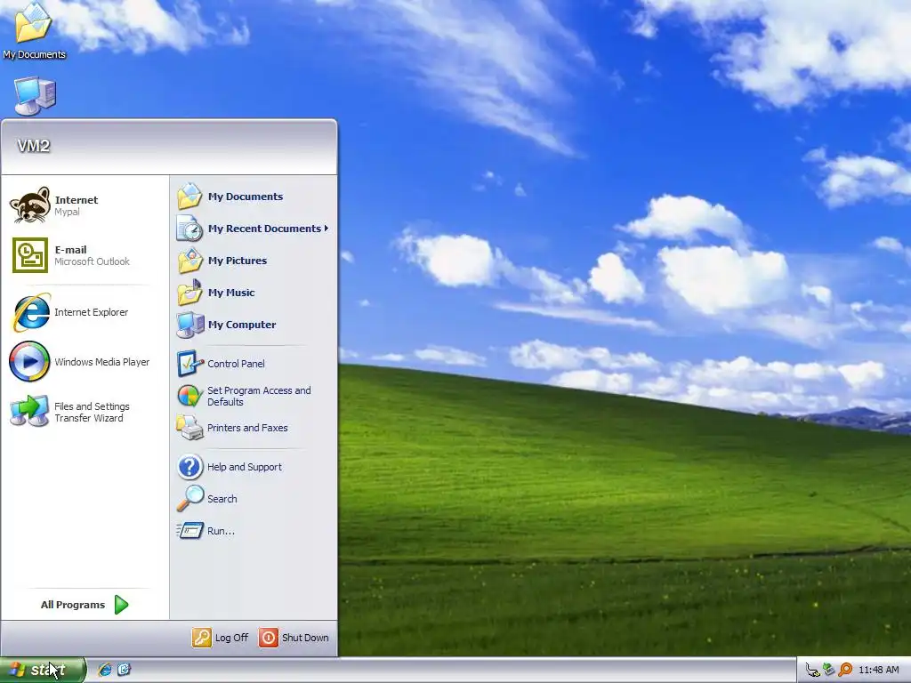The height and width of the screenshot is (683, 911).
Task: Click the Microsoft Outlook subtitle text
Action: click(92, 261)
